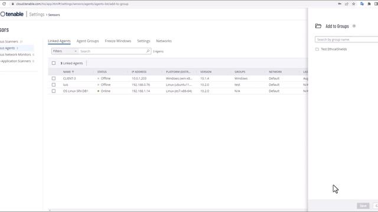
Task: Click the Online status of OS Linux SRV DB1
Action: tap(104, 91)
